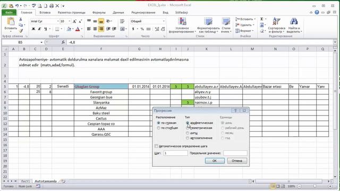Toggle underline (Ч) formatting
Screen dimensions: 340x191
point(45,29)
